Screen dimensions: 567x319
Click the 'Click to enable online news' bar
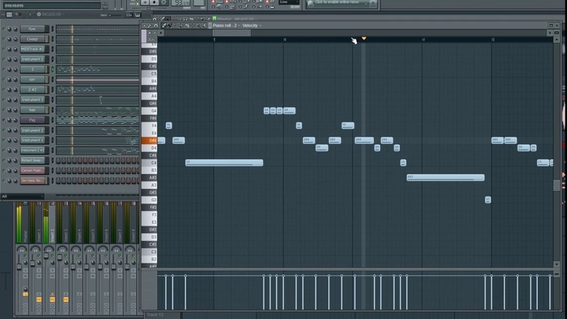coord(342,3)
